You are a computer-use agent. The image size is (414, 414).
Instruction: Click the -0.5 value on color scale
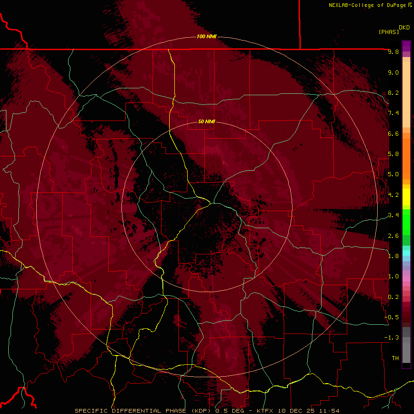point(391,317)
